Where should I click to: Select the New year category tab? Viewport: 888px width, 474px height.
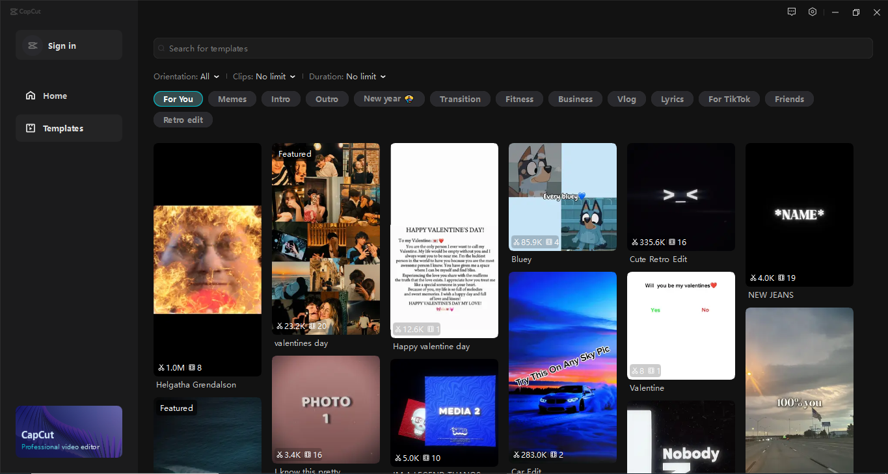click(x=389, y=99)
